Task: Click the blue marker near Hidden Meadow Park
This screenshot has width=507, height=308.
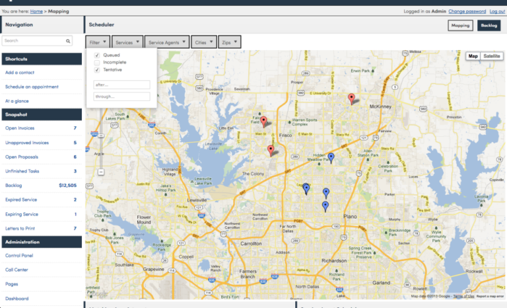Action: point(331,158)
